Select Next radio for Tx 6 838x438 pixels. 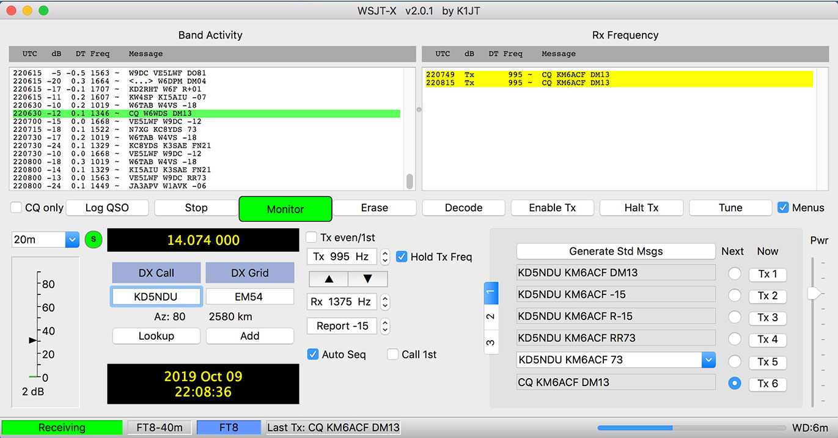(x=735, y=383)
